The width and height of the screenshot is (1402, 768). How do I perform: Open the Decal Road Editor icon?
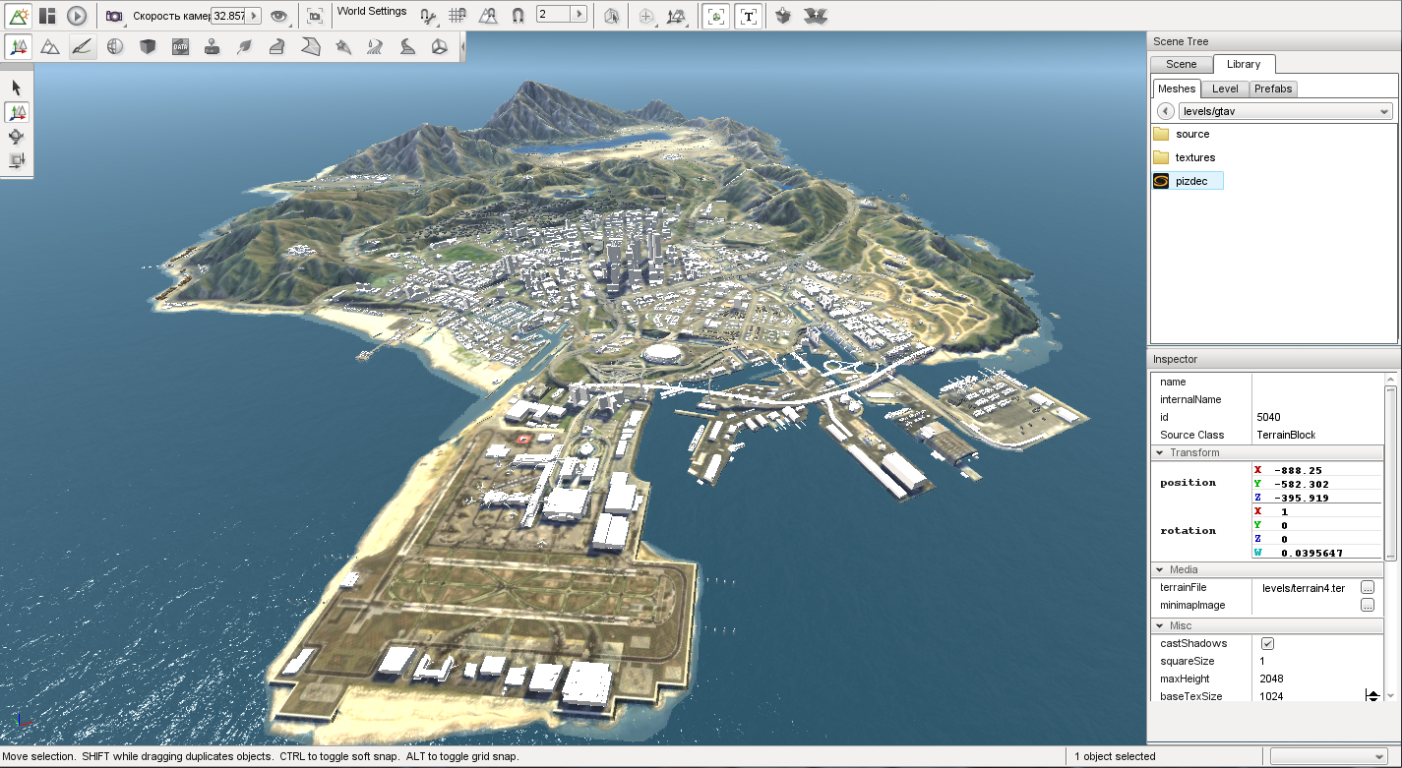pos(407,46)
